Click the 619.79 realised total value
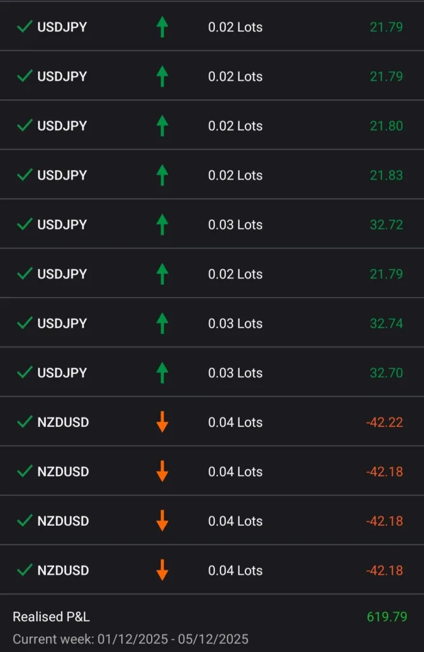 [x=386, y=616]
